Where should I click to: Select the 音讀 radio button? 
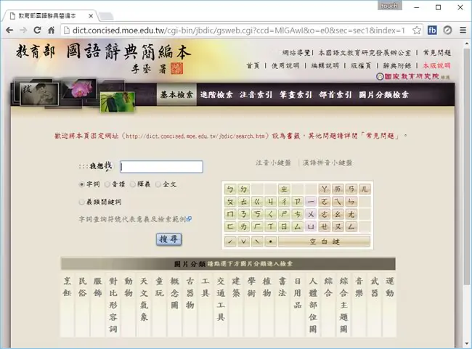point(107,184)
